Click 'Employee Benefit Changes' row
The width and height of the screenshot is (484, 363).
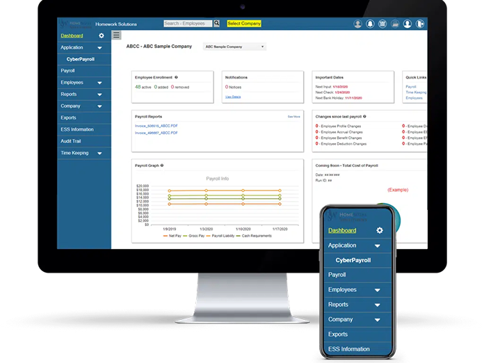[338, 138]
